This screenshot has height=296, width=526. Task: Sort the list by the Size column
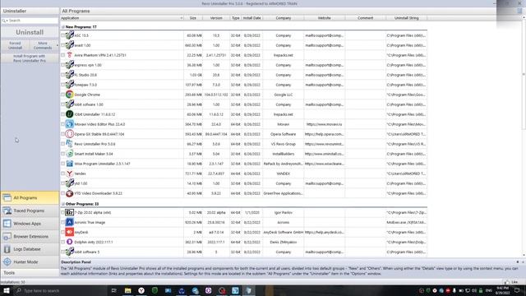[193, 18]
